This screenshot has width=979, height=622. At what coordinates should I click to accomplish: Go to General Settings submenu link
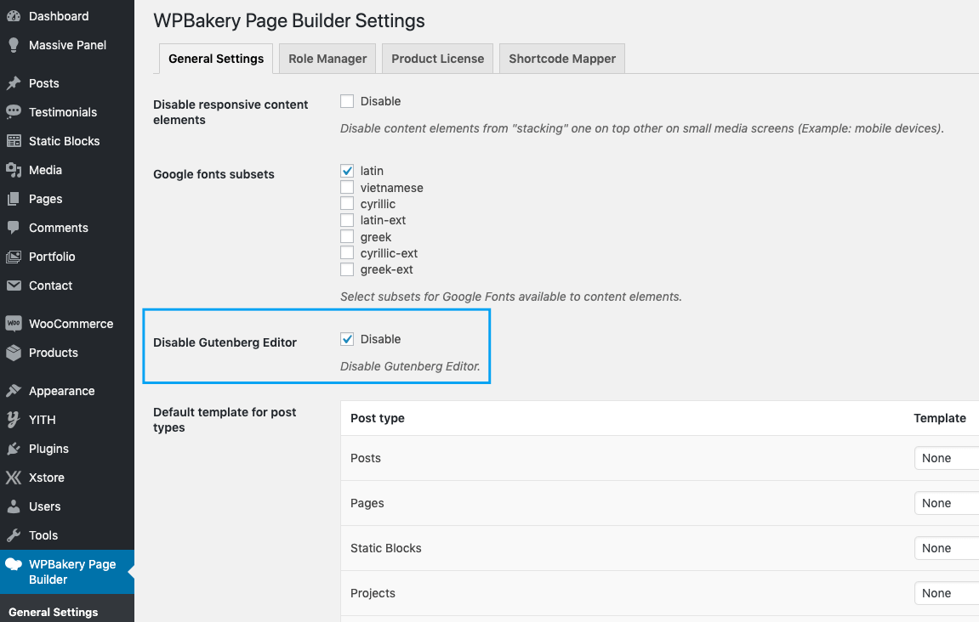coord(53,612)
